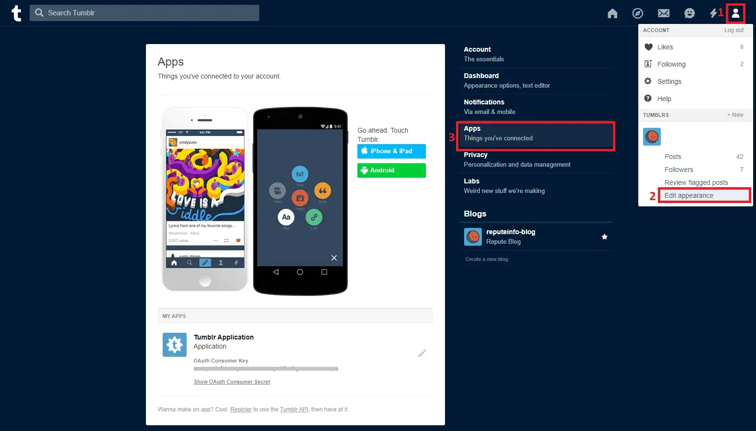Viewport: 756px width, 431px height.
Task: Click the iPhone & iPad button
Action: (x=391, y=151)
